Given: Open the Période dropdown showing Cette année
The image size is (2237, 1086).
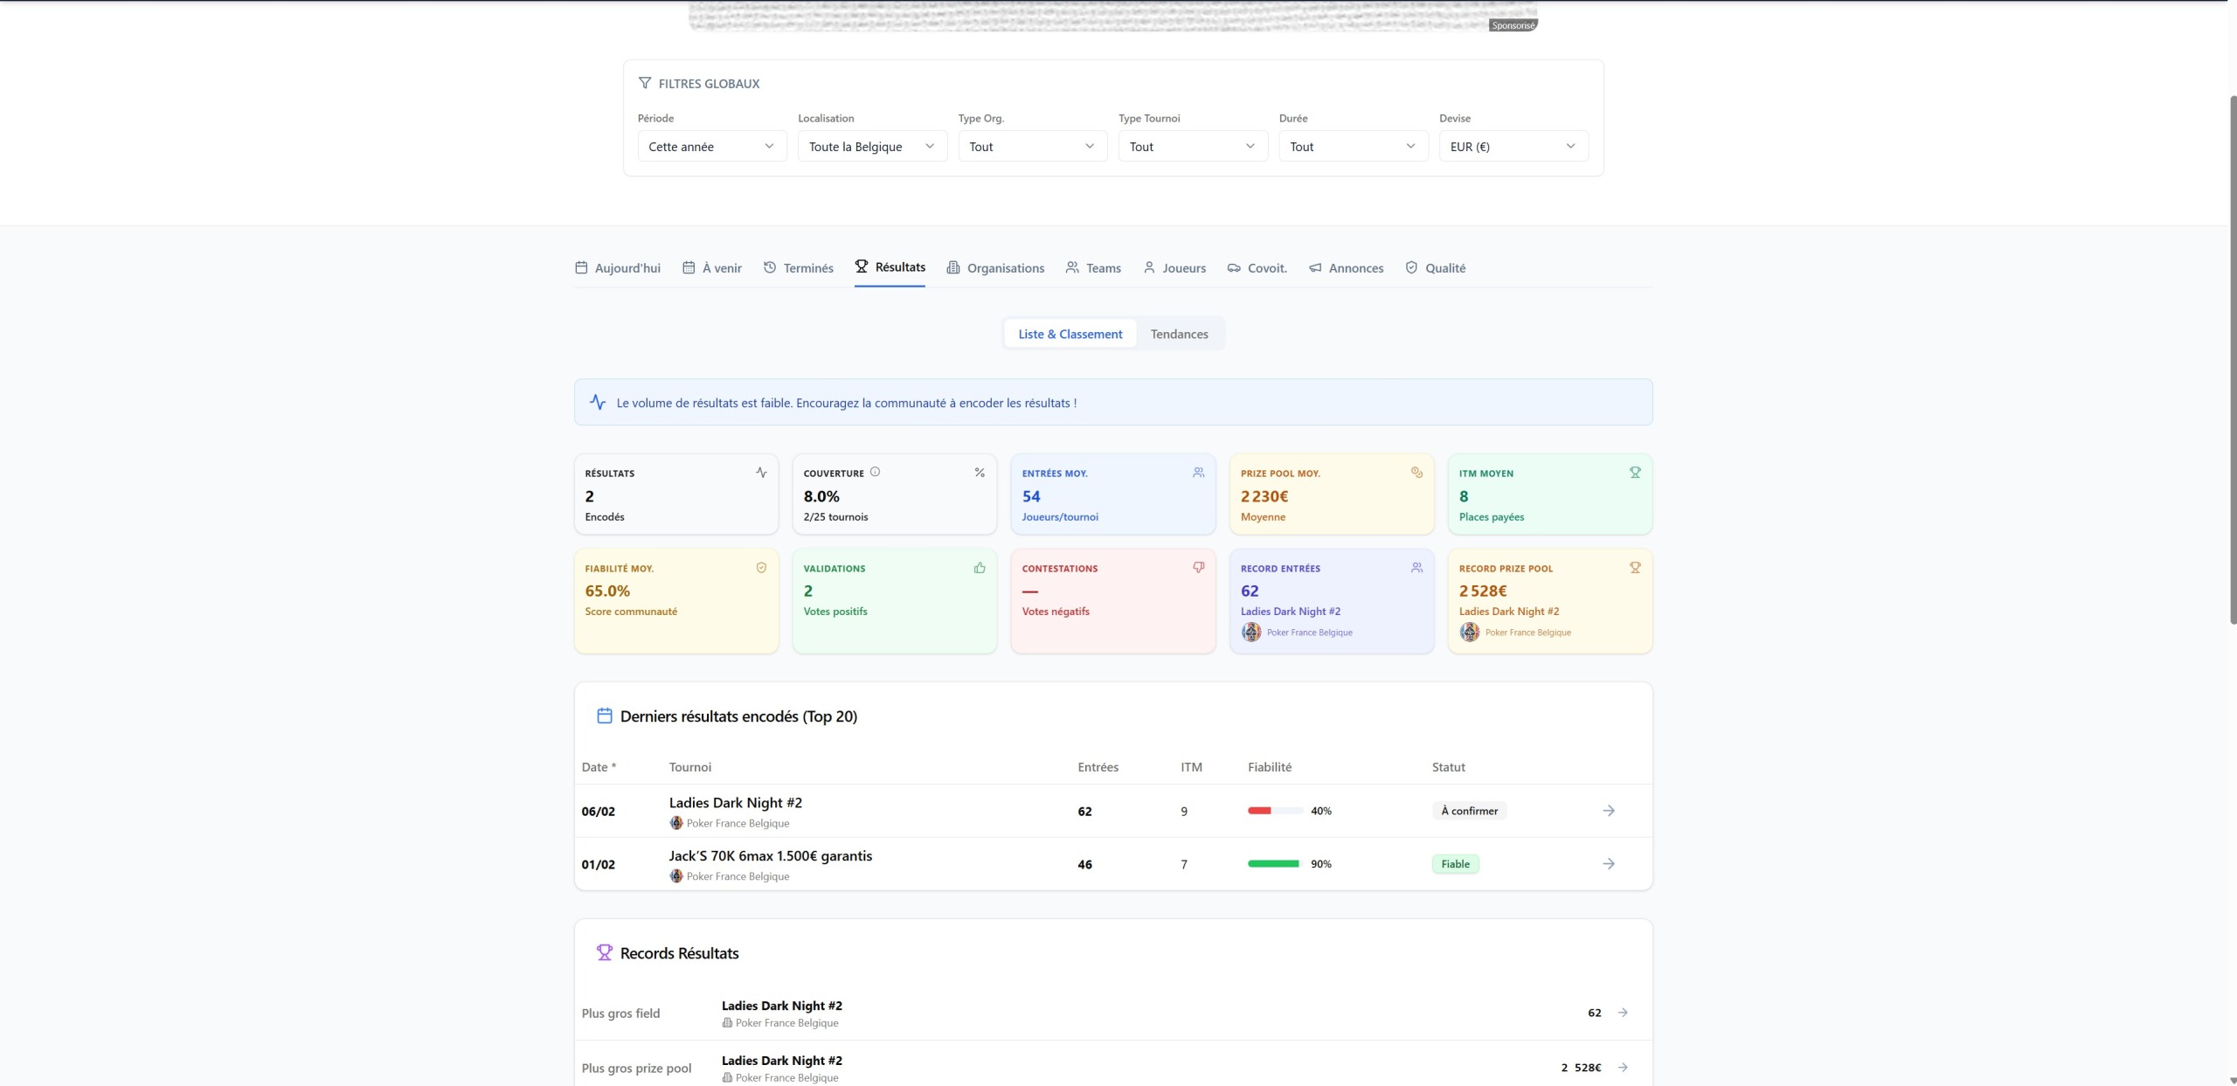Looking at the screenshot, I should (711, 147).
